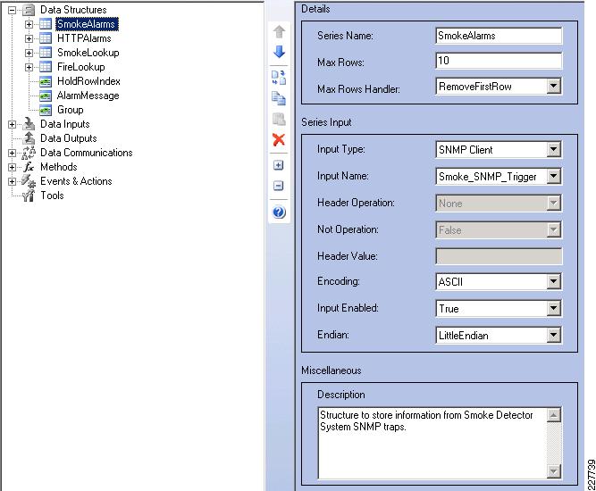The width and height of the screenshot is (596, 491).
Task: Click the expand all plus toolbar icon
Action: click(x=279, y=165)
